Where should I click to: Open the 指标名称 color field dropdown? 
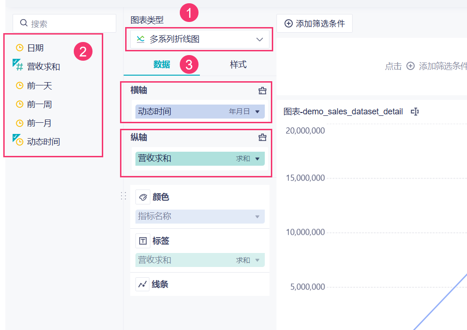pyautogui.click(x=257, y=217)
